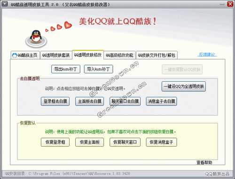The image size is (235, 179).
Task: Click the 聊天窗口去白膜 button
Action: click(125, 101)
